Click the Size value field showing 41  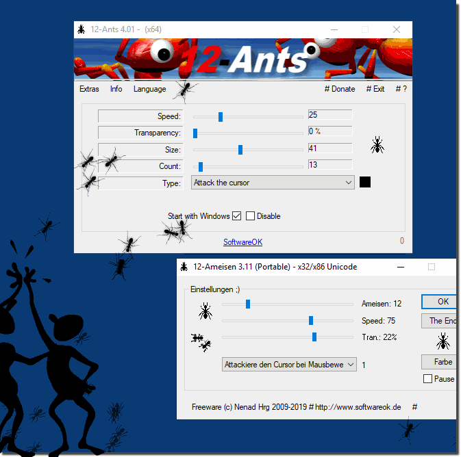click(x=330, y=148)
